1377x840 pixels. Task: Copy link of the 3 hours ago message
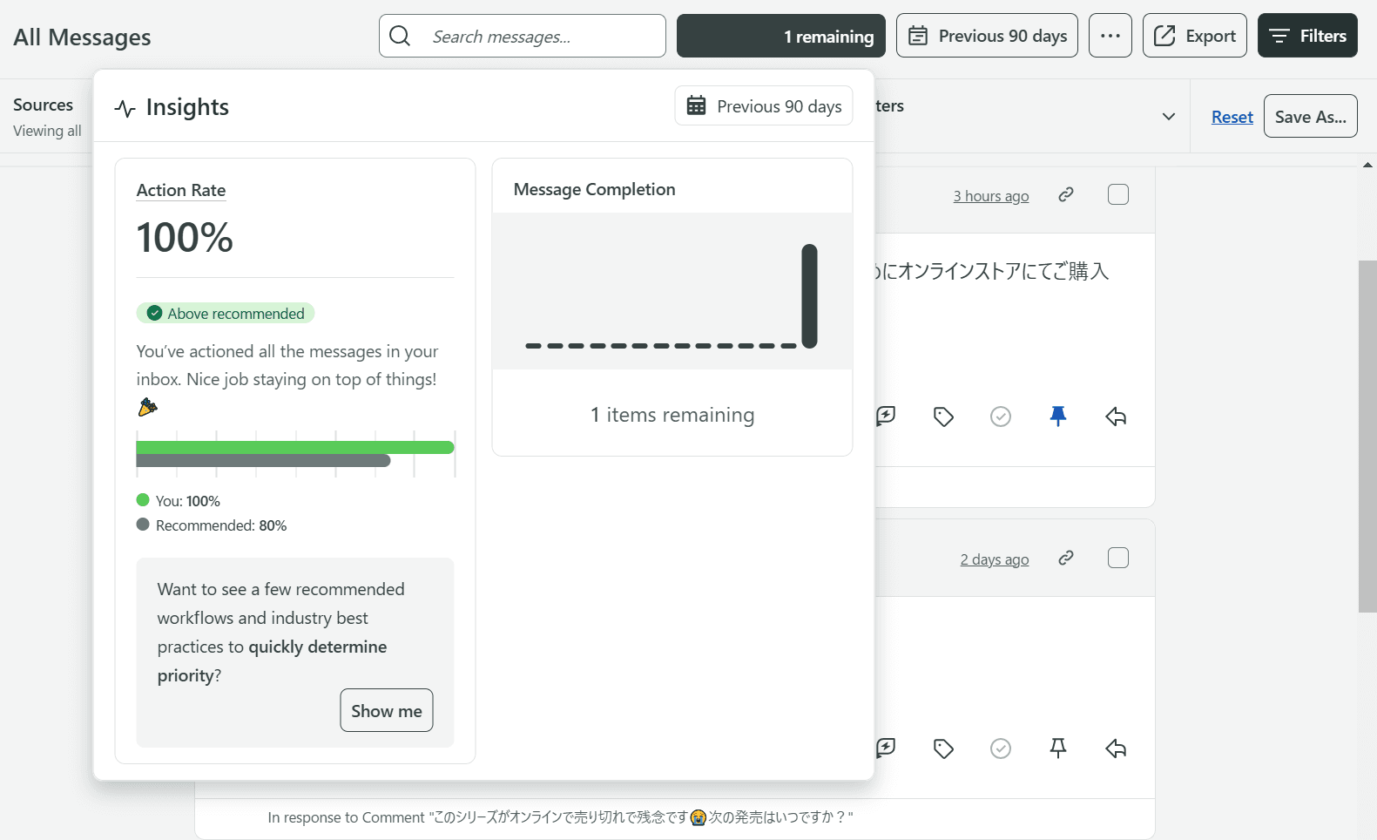click(1065, 195)
